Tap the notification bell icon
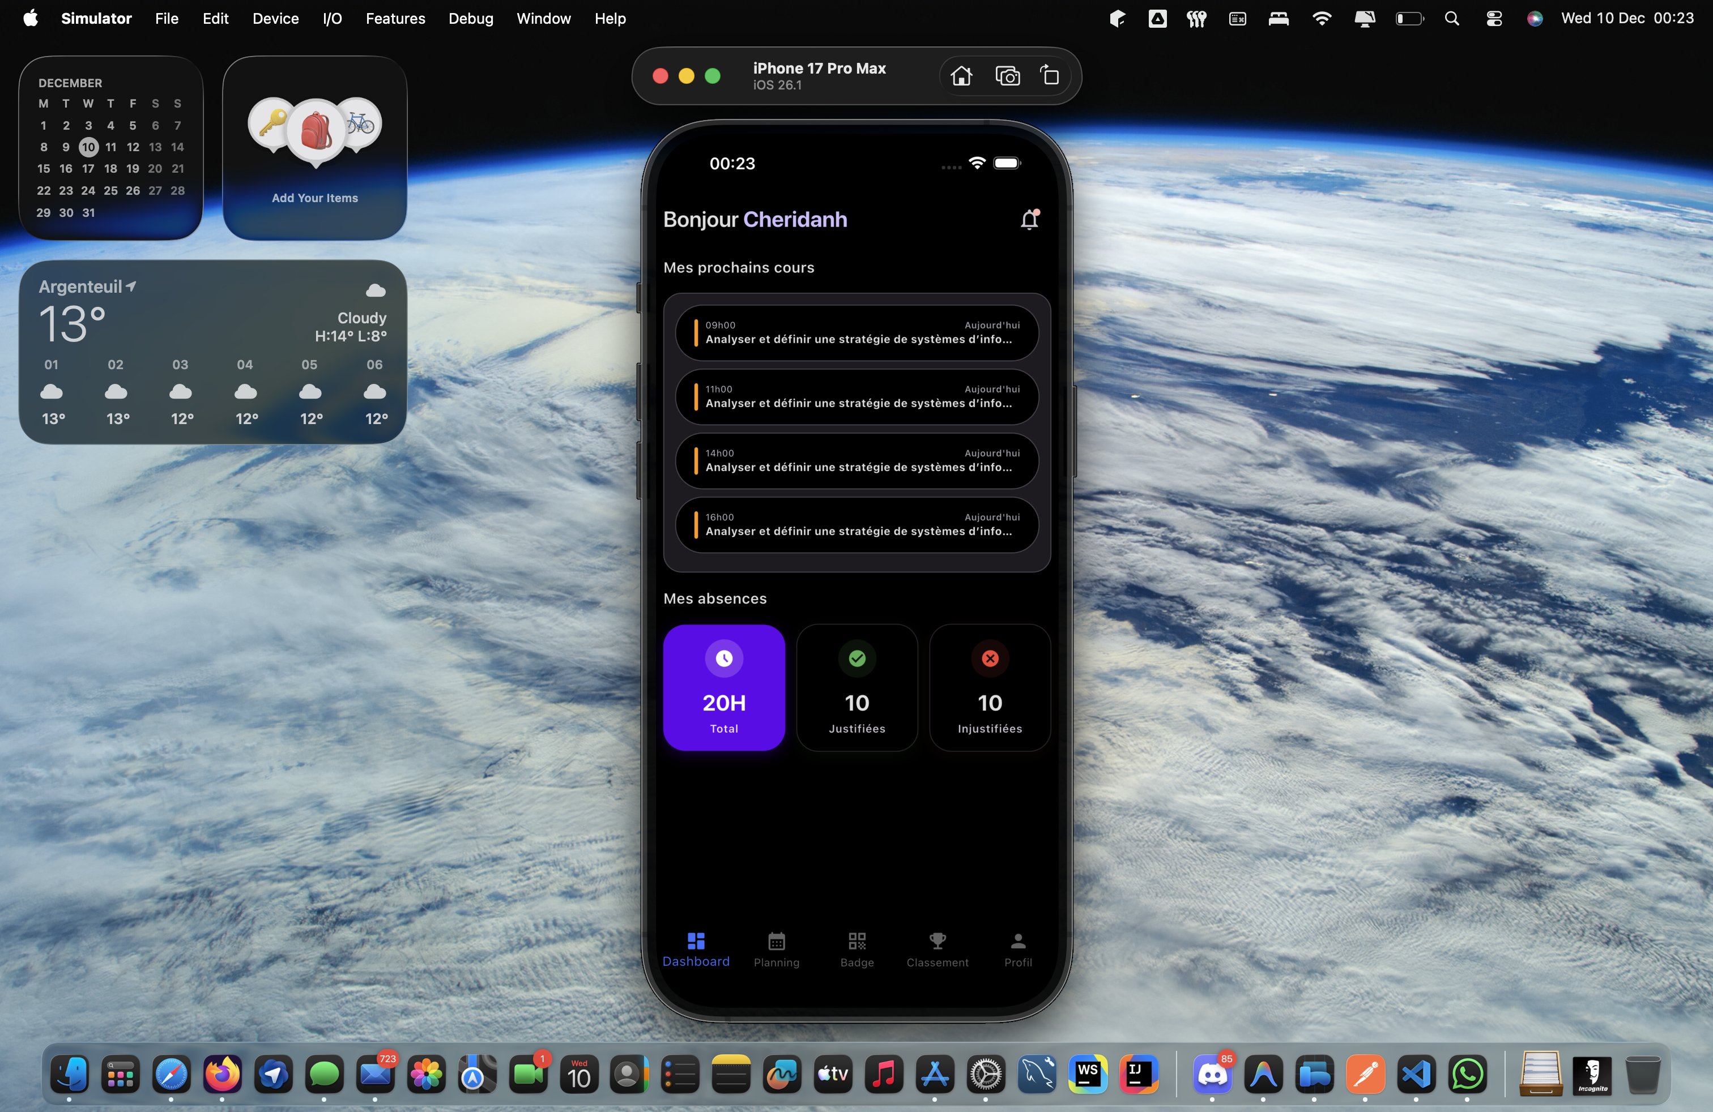Image resolution: width=1713 pixels, height=1112 pixels. click(x=1030, y=219)
